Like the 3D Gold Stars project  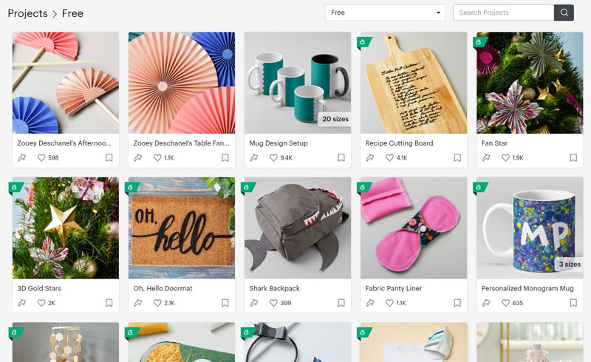(41, 303)
